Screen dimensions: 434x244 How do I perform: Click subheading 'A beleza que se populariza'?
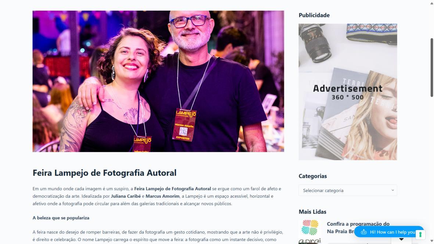[61, 218]
